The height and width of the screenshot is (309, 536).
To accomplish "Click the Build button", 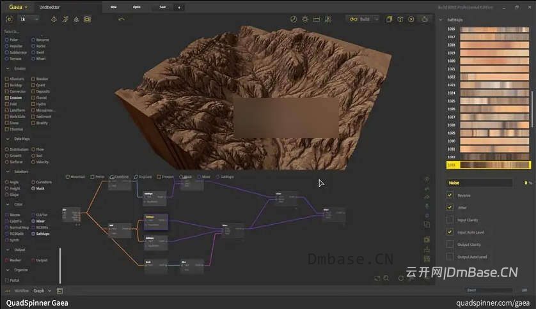I will point(360,19).
